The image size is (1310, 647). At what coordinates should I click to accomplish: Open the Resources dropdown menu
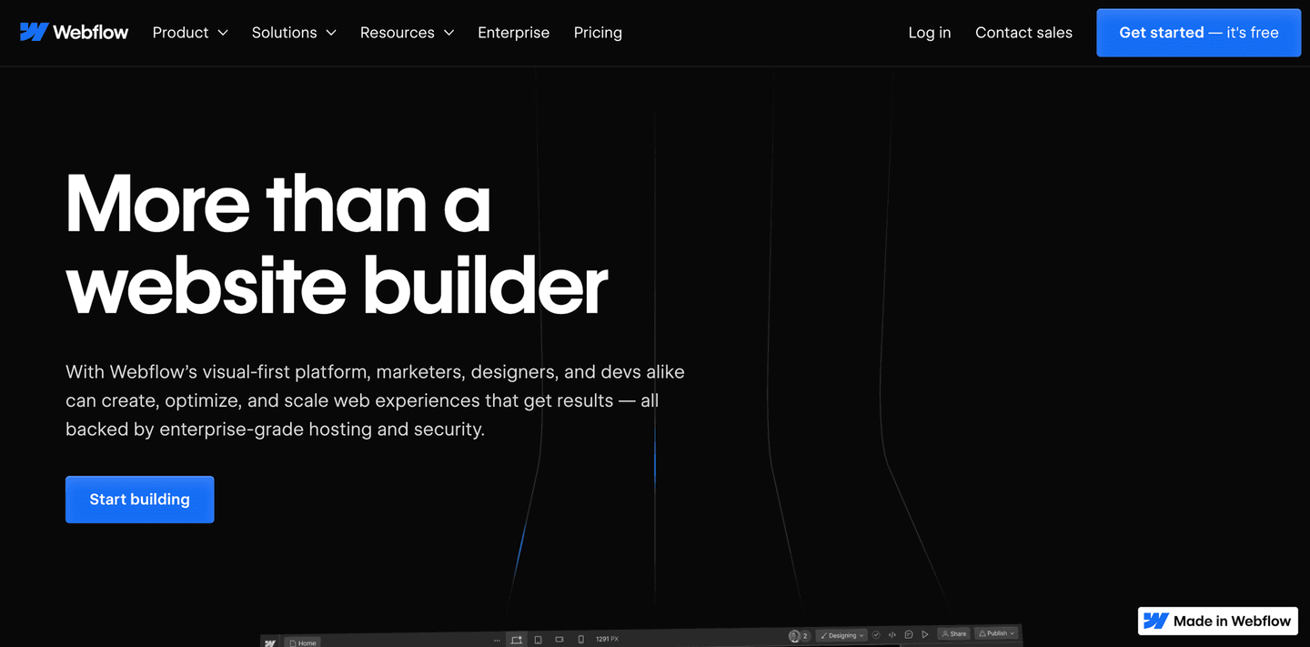(x=407, y=32)
